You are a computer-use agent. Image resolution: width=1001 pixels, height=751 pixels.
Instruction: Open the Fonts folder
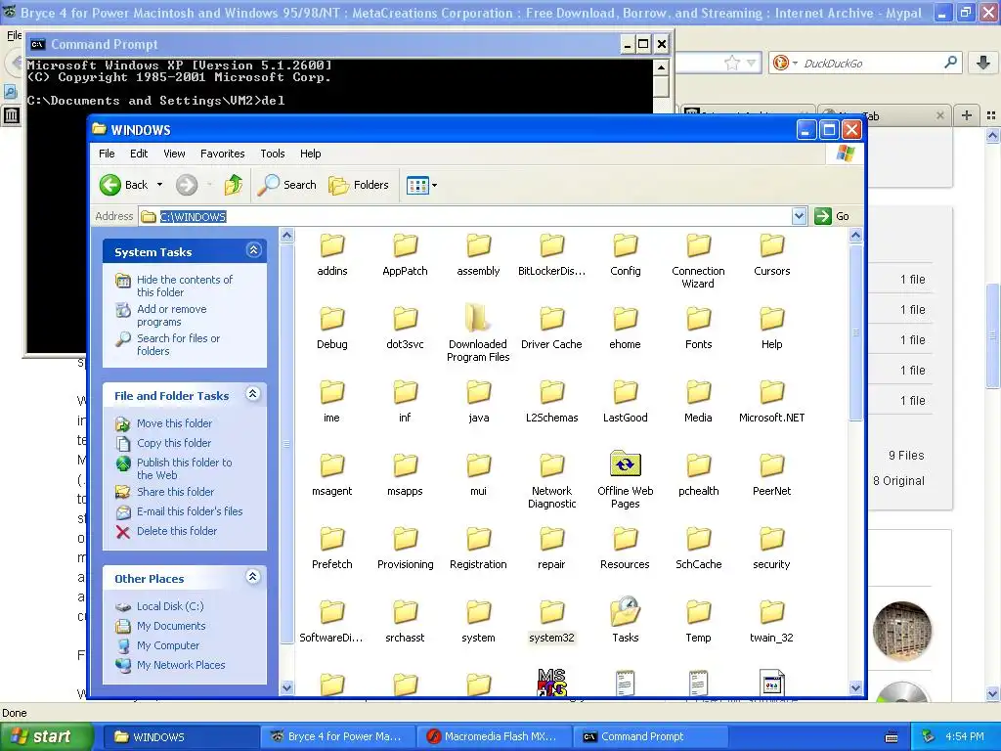point(698,328)
